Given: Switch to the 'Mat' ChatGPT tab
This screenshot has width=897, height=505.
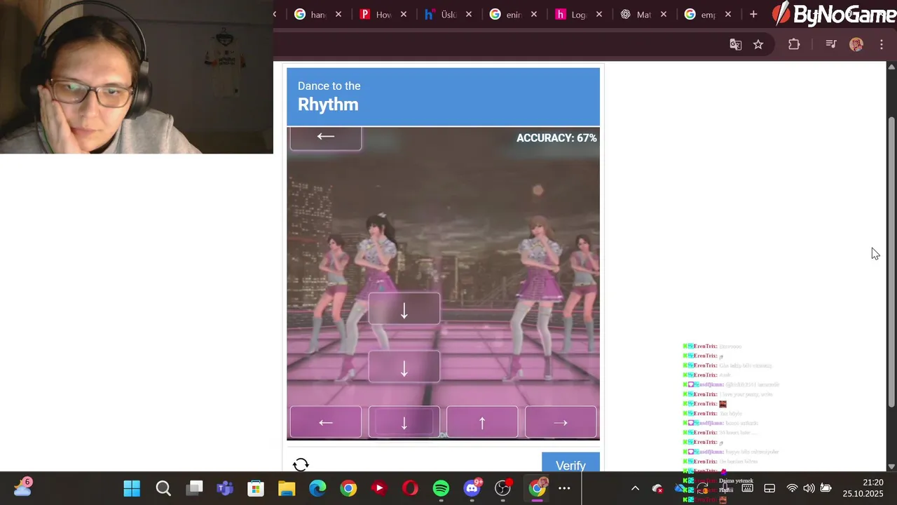Looking at the screenshot, I should point(636,14).
